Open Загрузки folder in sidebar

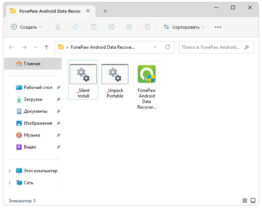[29, 99]
